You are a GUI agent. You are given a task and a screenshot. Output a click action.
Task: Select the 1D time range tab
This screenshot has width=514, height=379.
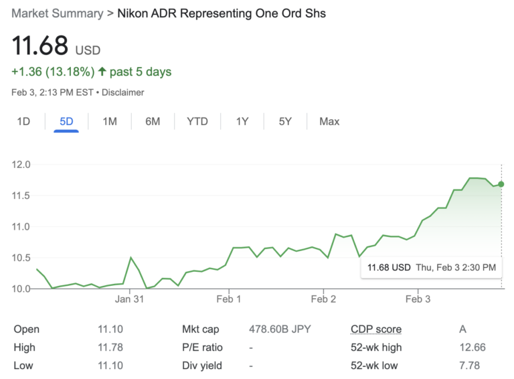coord(23,122)
